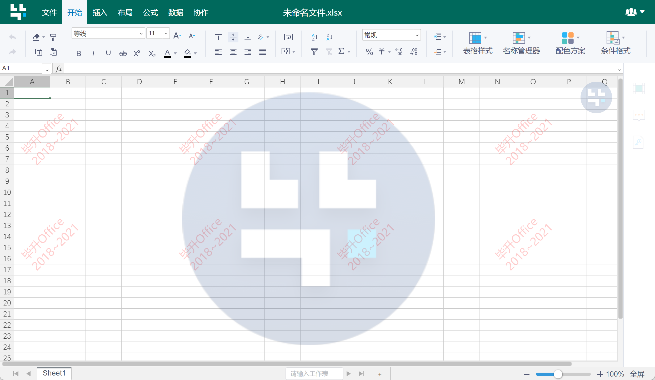The image size is (655, 380).
Task: Click the fx function icon
Action: (x=59, y=69)
